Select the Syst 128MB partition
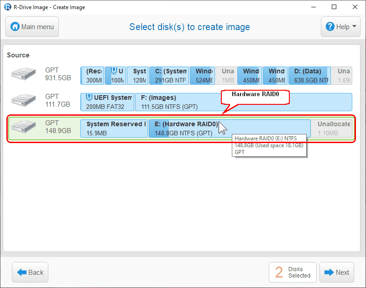Screen dimensions: 366x288 tap(138, 76)
